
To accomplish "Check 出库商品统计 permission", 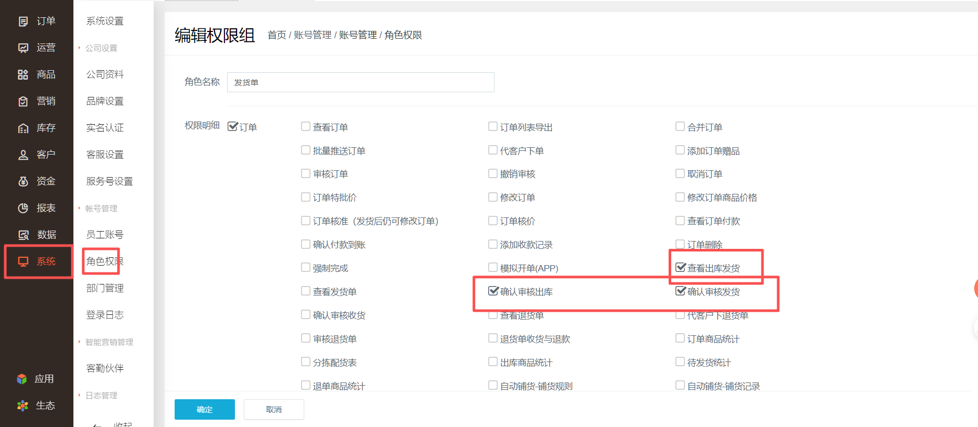I will pyautogui.click(x=493, y=362).
